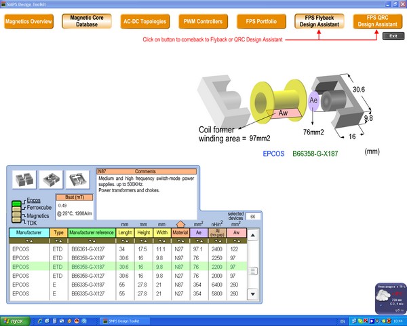The height and width of the screenshot is (326, 407).
Task: Select the third core shape thumbnail
Action: click(78, 179)
